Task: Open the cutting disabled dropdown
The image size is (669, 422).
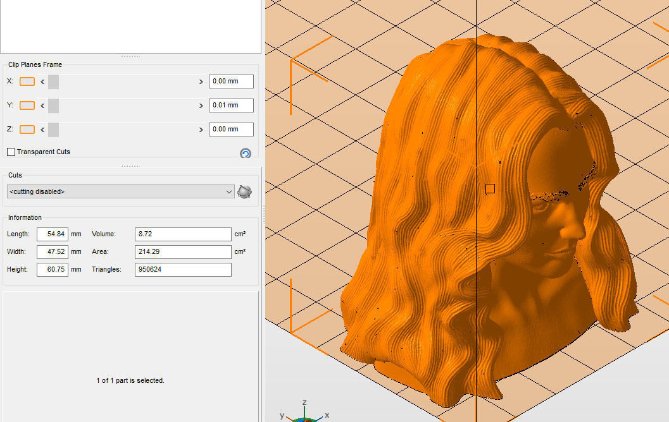Action: coord(121,191)
